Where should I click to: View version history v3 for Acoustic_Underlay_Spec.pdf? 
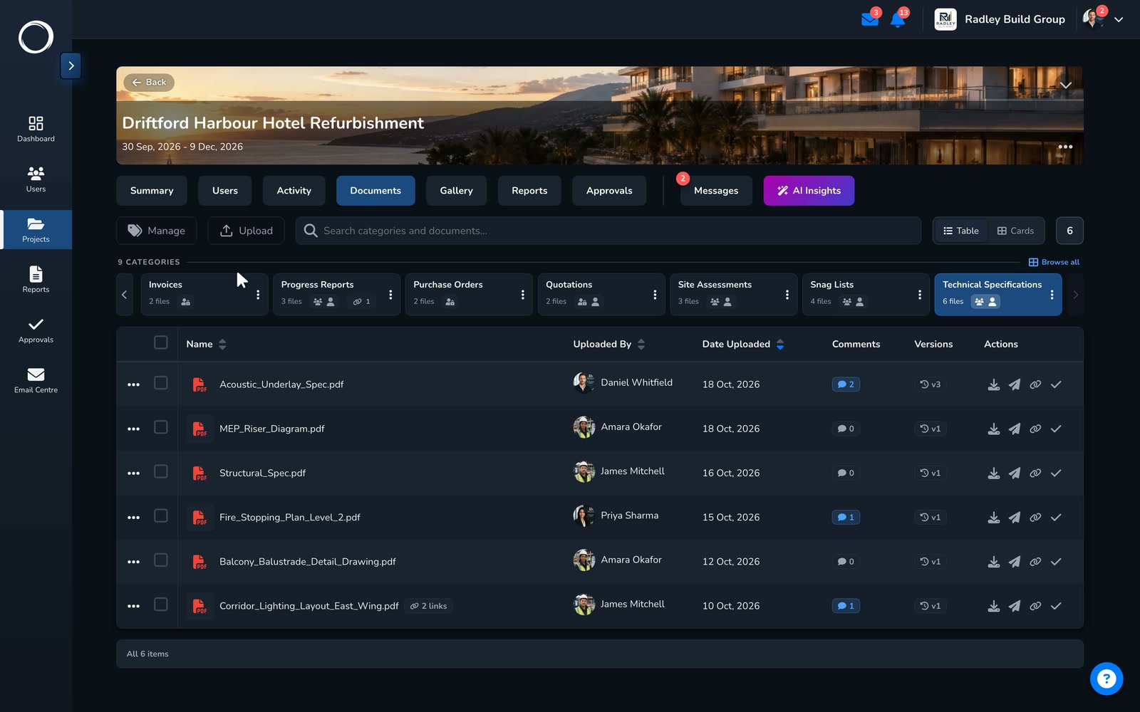click(930, 384)
